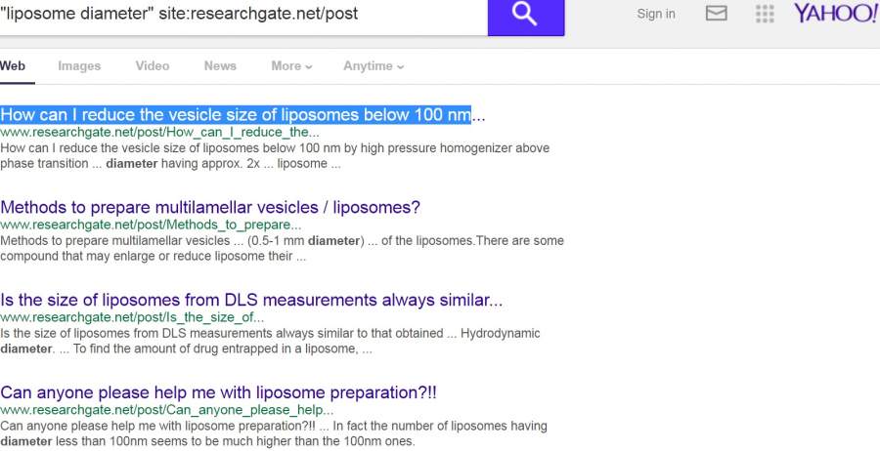Click snippet mentioning high pressure homogenizer
The height and width of the screenshot is (451, 880).
coord(275,156)
